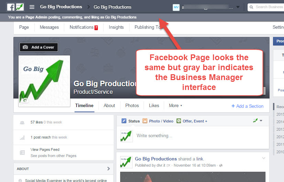Click the composer Go Big avatar
284x182 pixels.
pyautogui.click(x=127, y=136)
